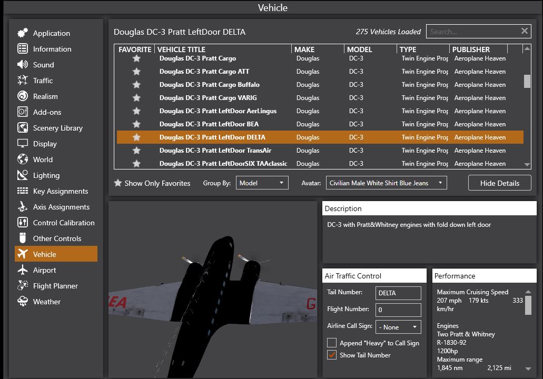Image resolution: width=543 pixels, height=379 pixels.
Task: Click the Scenery Library icon
Action: (x=23, y=128)
